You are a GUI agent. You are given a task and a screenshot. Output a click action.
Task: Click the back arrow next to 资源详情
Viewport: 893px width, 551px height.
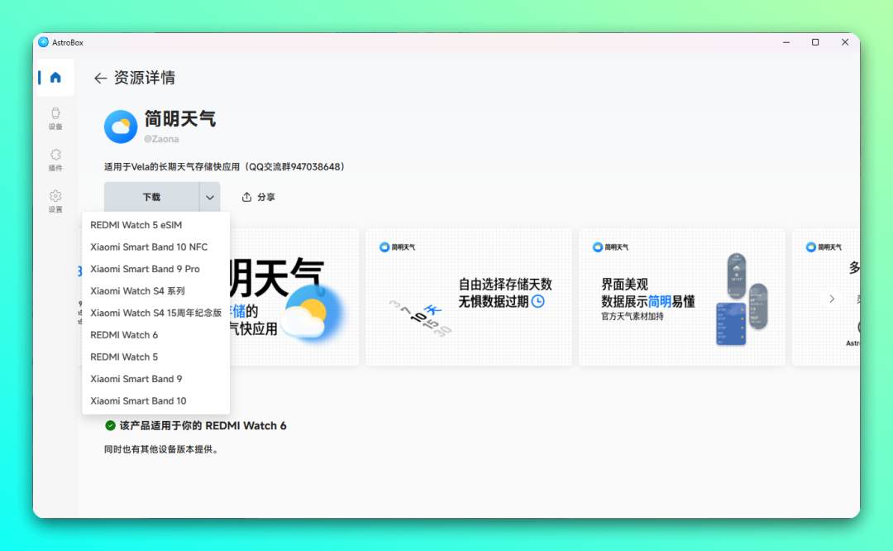[99, 78]
